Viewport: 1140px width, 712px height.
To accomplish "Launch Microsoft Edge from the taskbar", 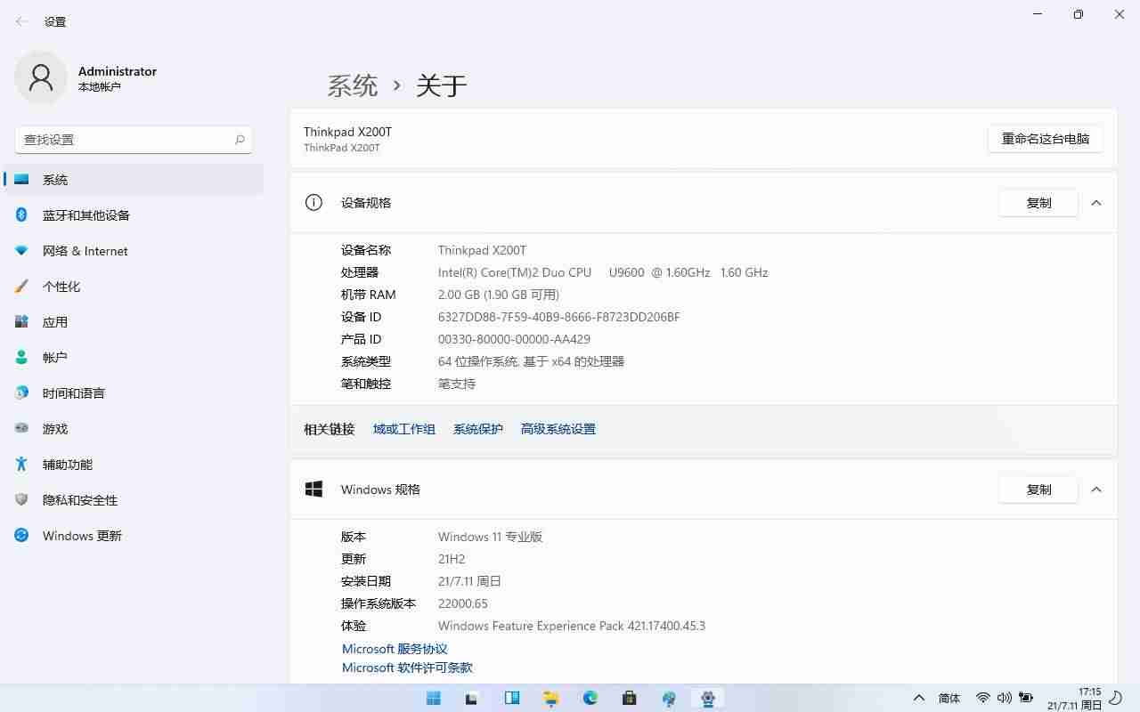I will tap(590, 699).
